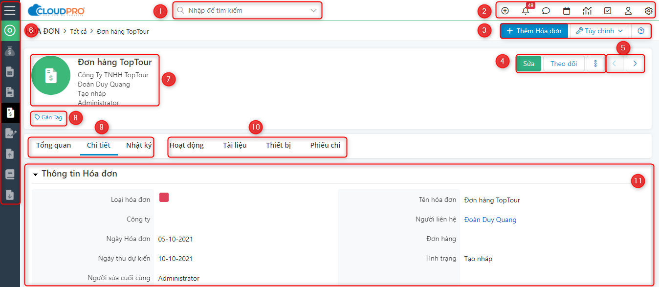Click the Tên hóa đơn value
Viewport: 659px width, 287px height.
492,200
